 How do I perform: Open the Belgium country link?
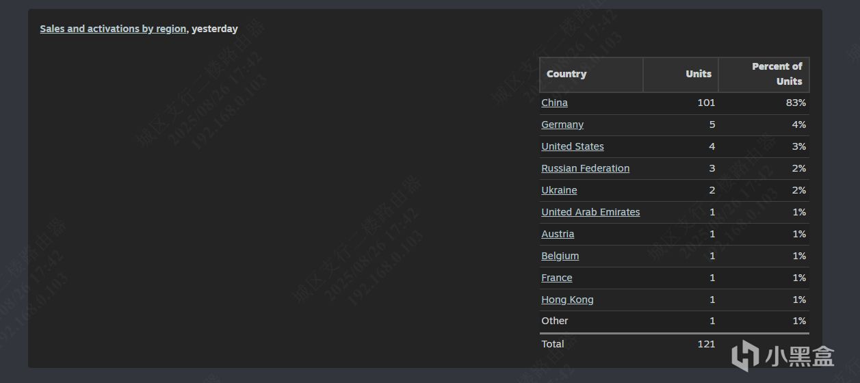(560, 256)
